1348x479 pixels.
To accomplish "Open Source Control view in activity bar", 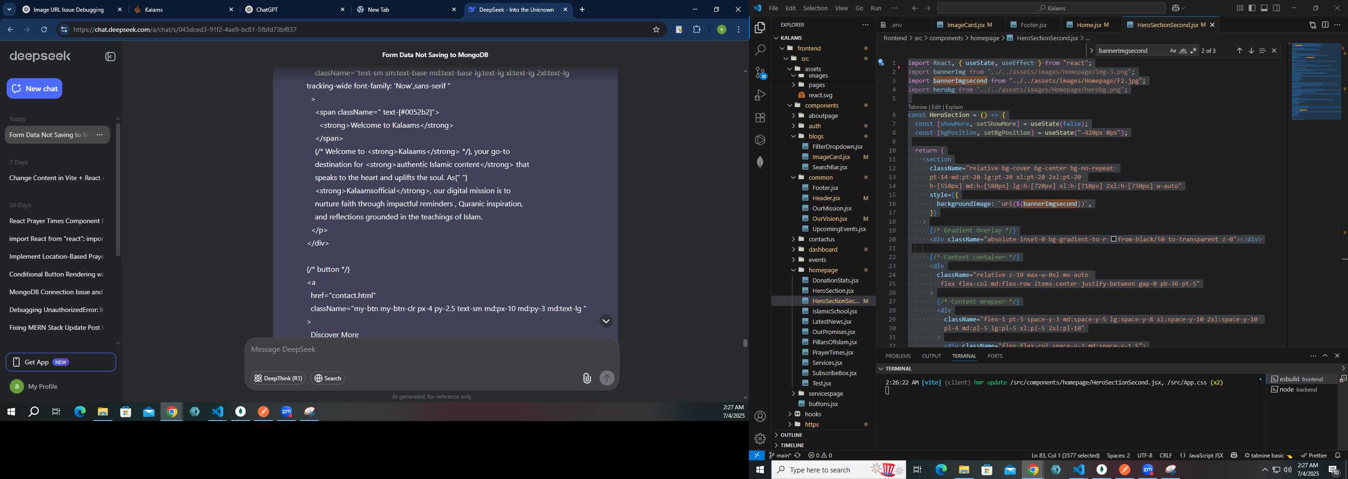I will point(760,73).
